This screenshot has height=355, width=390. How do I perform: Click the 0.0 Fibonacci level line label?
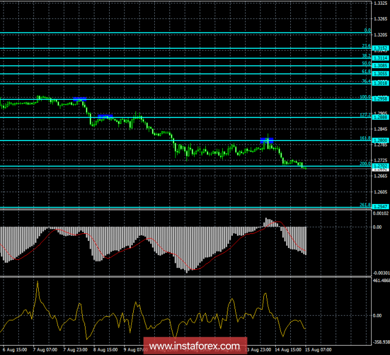click(x=367, y=30)
